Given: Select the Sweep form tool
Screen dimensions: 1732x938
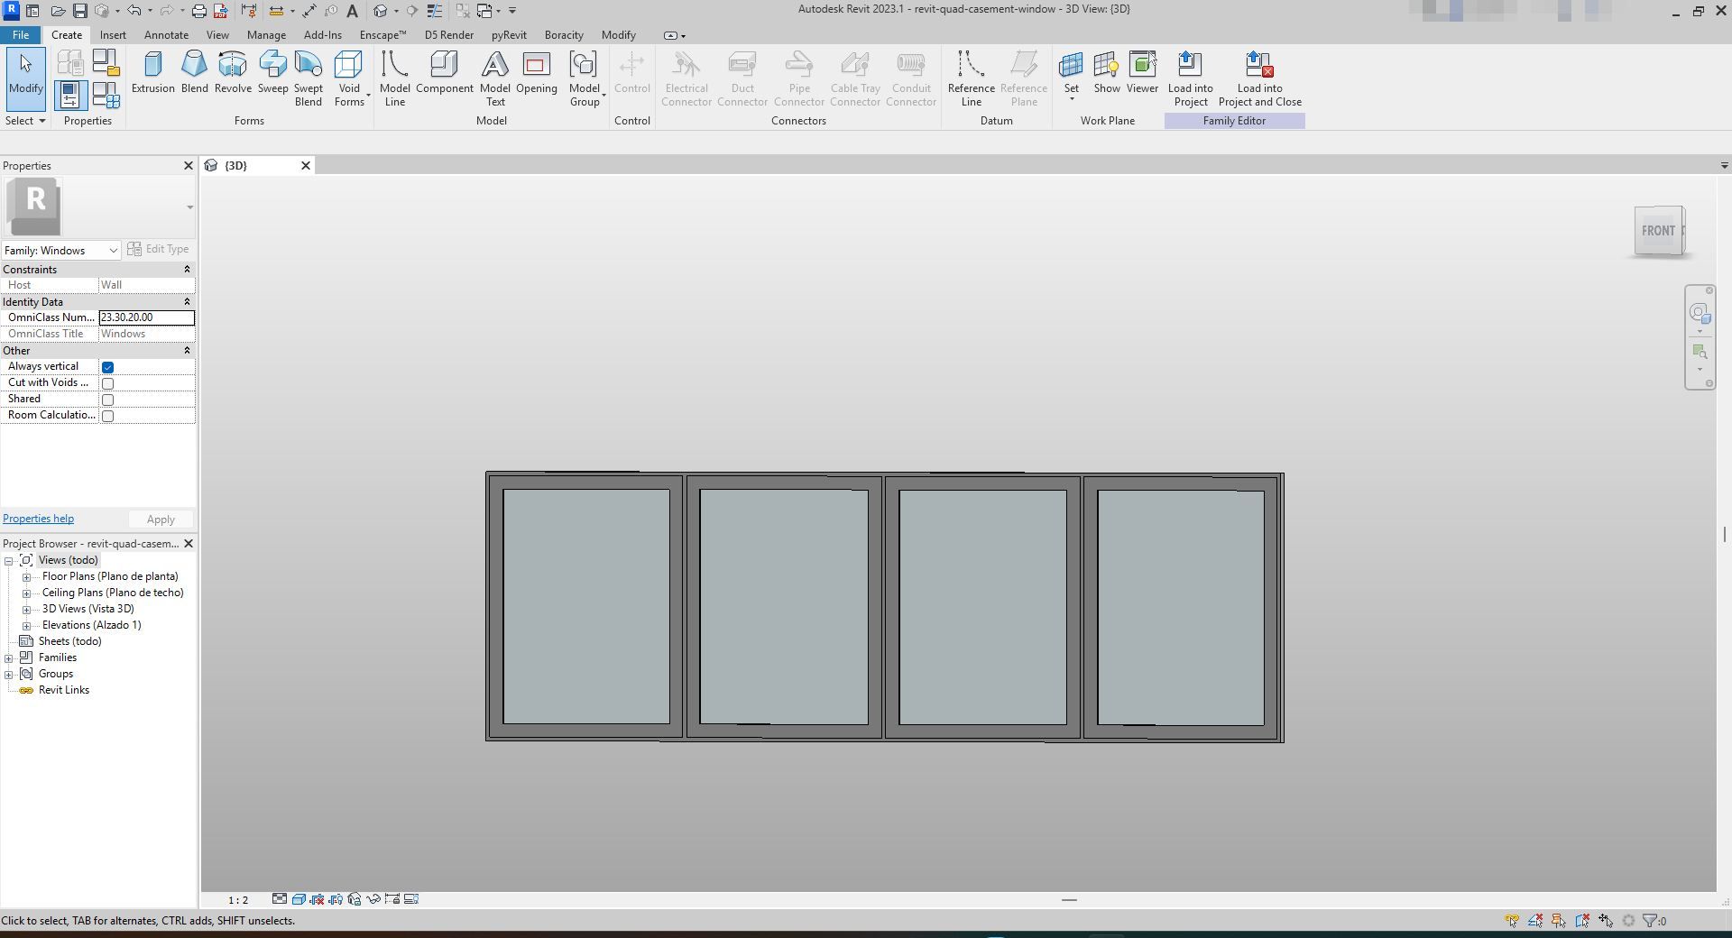Looking at the screenshot, I should (272, 72).
